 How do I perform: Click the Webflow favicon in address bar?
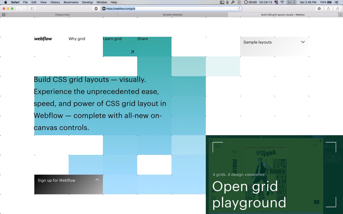(x=104, y=9)
